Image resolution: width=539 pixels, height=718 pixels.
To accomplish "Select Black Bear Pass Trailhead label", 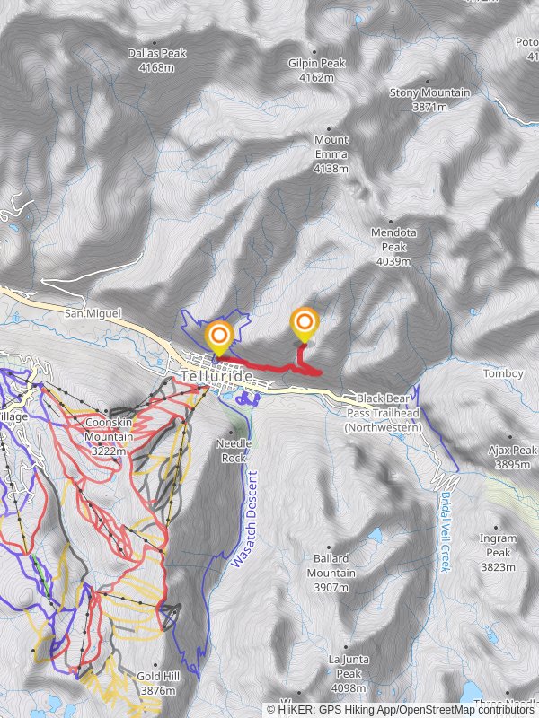I will point(383,413).
